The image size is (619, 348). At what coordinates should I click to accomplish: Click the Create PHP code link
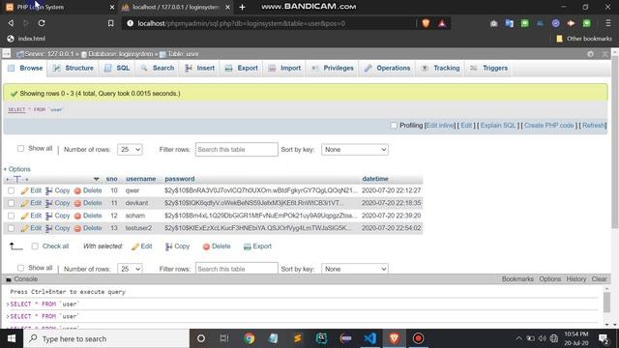pyautogui.click(x=548, y=126)
